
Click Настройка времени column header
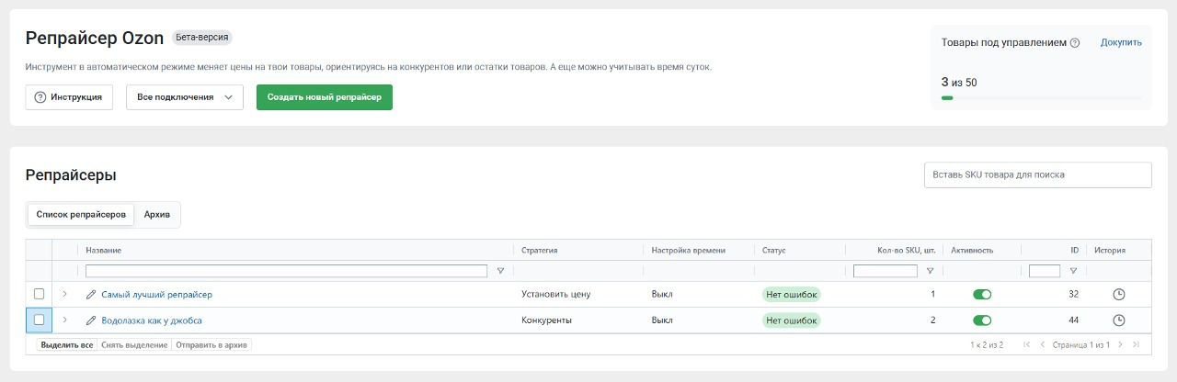pos(689,251)
